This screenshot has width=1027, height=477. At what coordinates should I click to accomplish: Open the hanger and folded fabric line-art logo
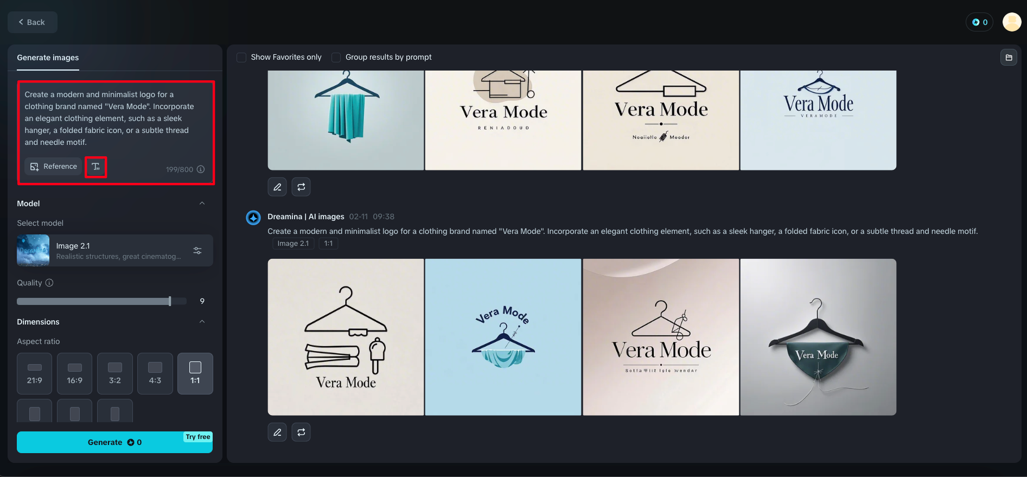coord(346,337)
